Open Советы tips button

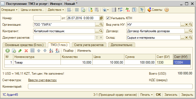coord(155,10)
